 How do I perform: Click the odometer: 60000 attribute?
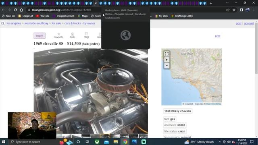(x=175, y=125)
